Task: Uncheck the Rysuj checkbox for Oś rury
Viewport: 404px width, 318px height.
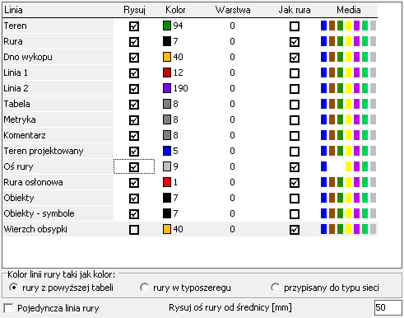Action: 134,167
